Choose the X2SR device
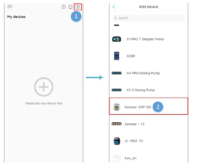This screenshot has width=202, height=166. [149, 56]
